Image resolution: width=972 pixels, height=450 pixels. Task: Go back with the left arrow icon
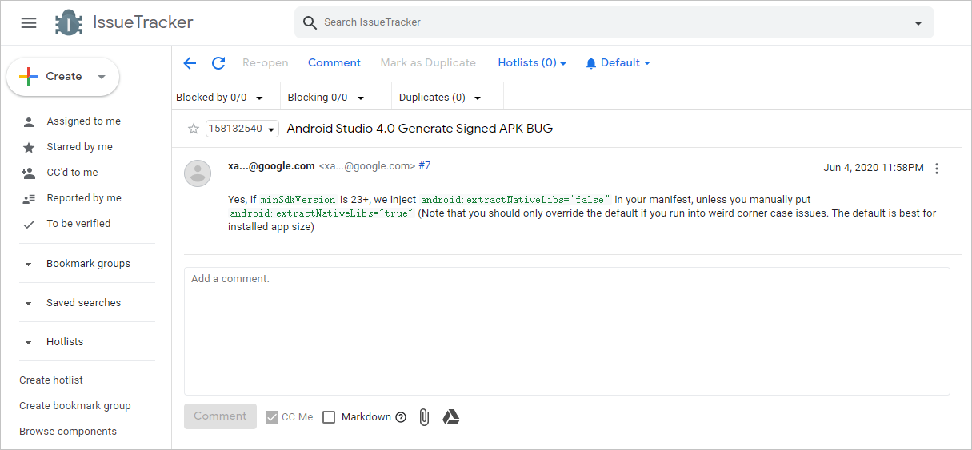coord(190,63)
